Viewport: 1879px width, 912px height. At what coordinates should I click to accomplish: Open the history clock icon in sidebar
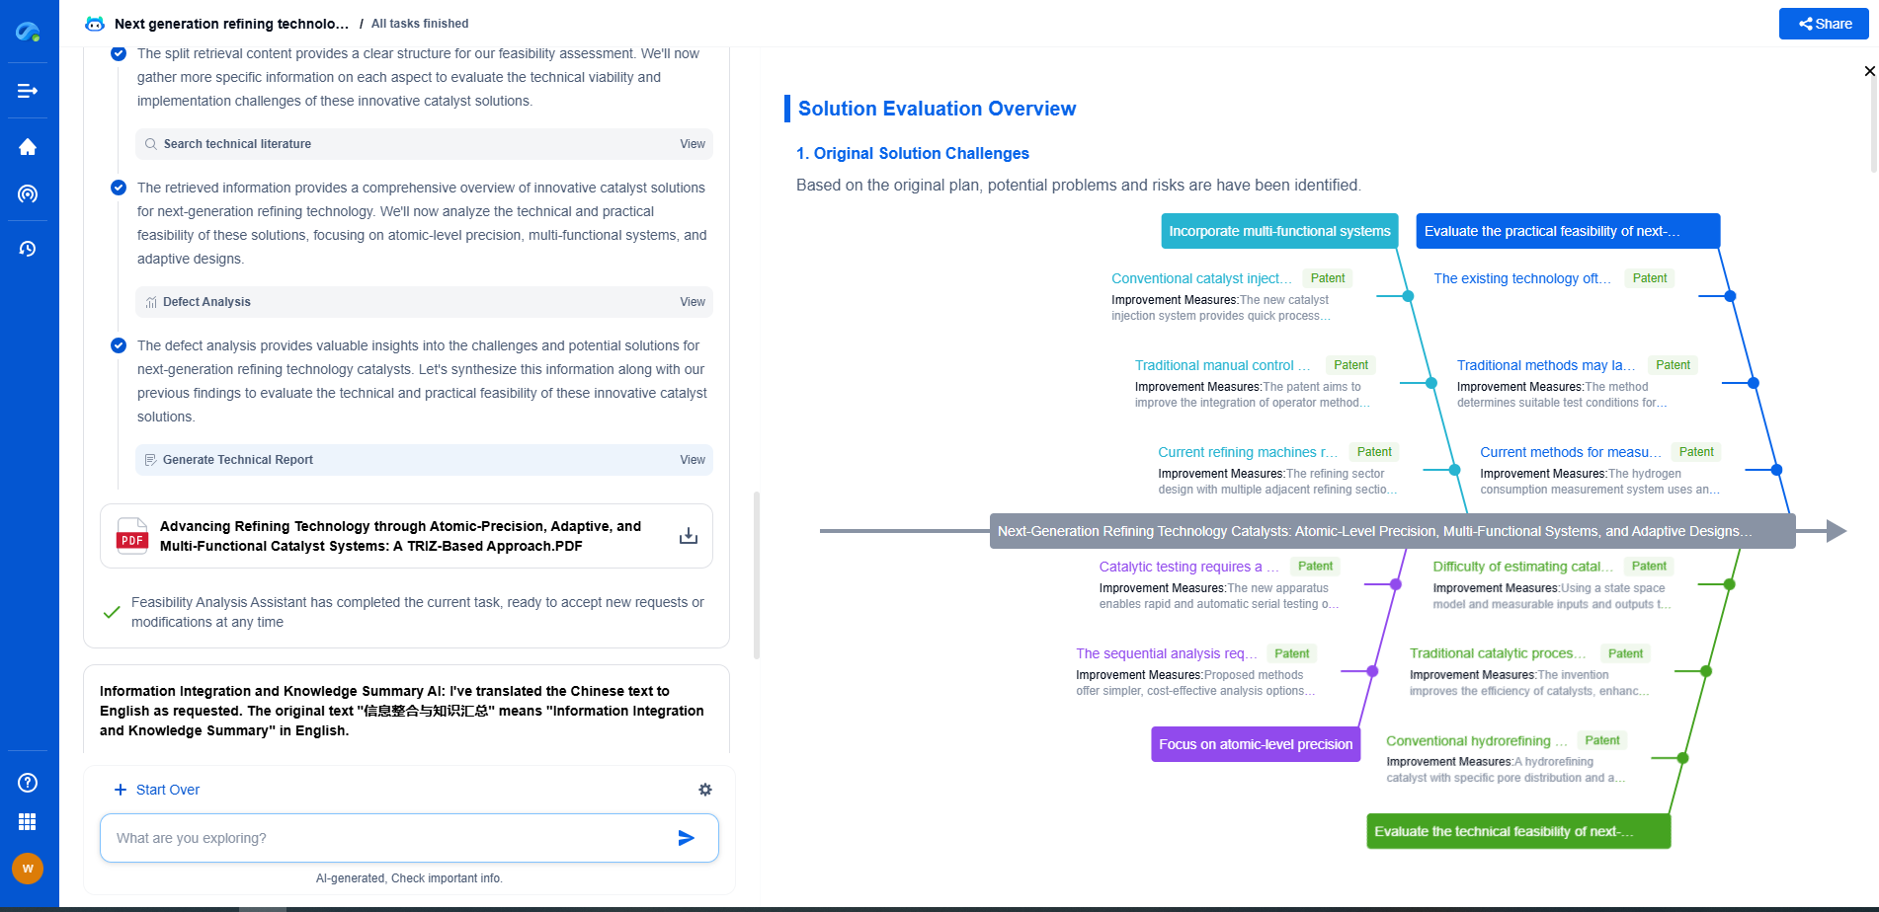28,249
